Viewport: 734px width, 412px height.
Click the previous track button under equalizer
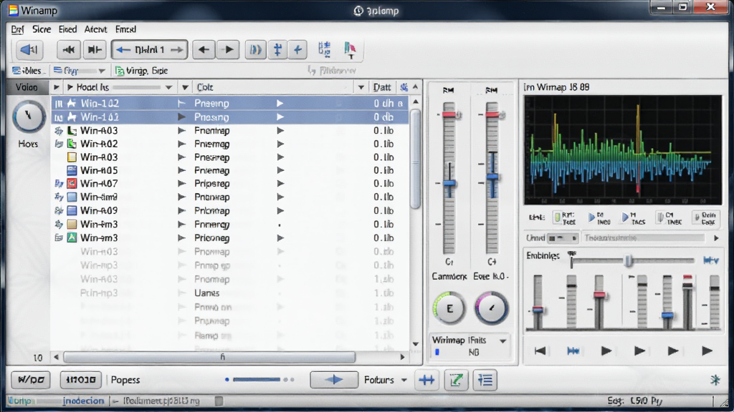[x=540, y=350]
